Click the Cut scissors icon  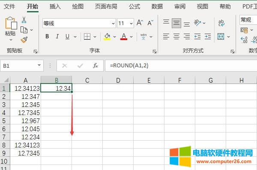pos(24,20)
